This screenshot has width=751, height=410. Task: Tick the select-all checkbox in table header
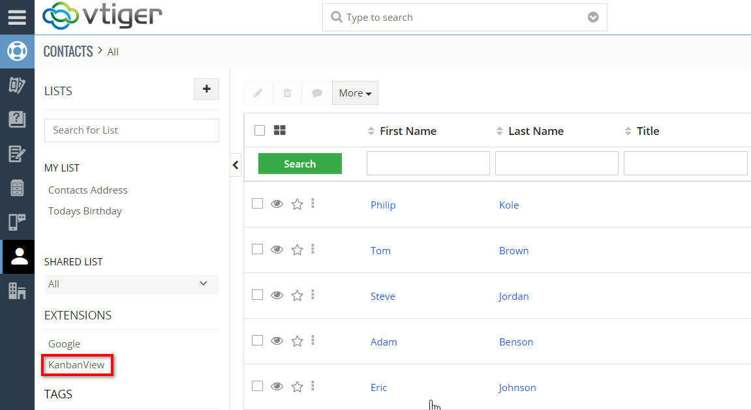260,130
